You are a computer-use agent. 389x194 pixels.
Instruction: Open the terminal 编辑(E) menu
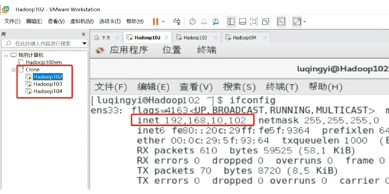(153, 87)
